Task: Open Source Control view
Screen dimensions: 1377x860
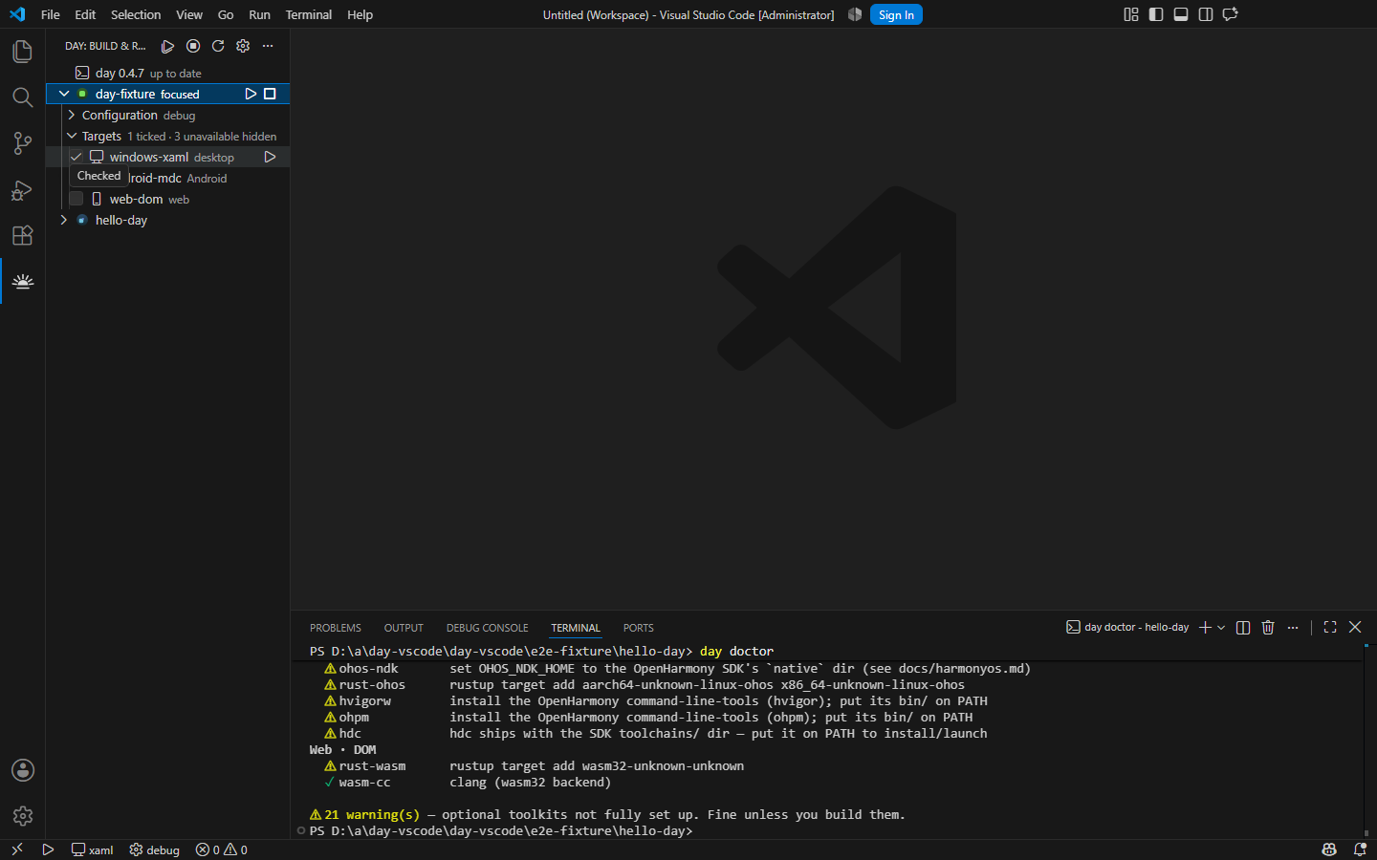Action: (23, 143)
